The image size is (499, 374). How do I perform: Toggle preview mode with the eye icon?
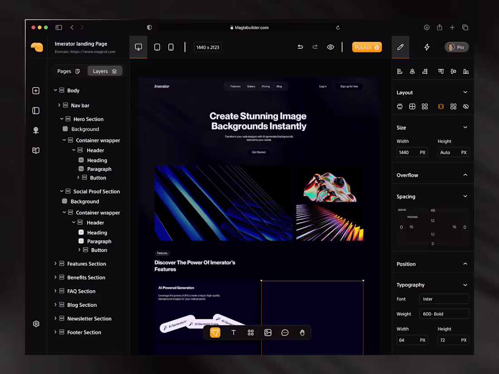(330, 47)
